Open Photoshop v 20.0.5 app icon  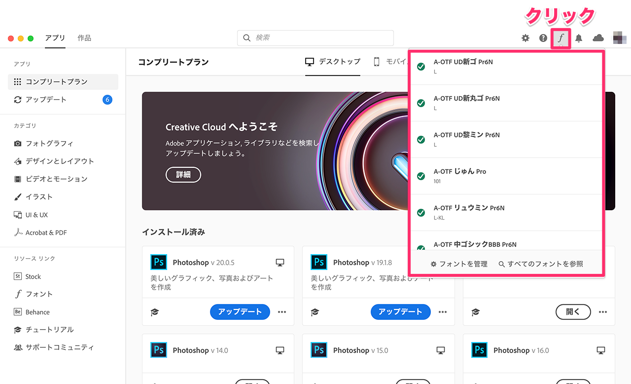(159, 262)
